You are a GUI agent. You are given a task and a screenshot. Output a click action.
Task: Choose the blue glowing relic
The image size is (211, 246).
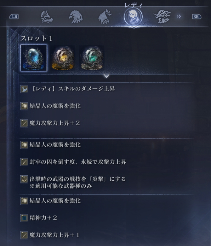34,58
